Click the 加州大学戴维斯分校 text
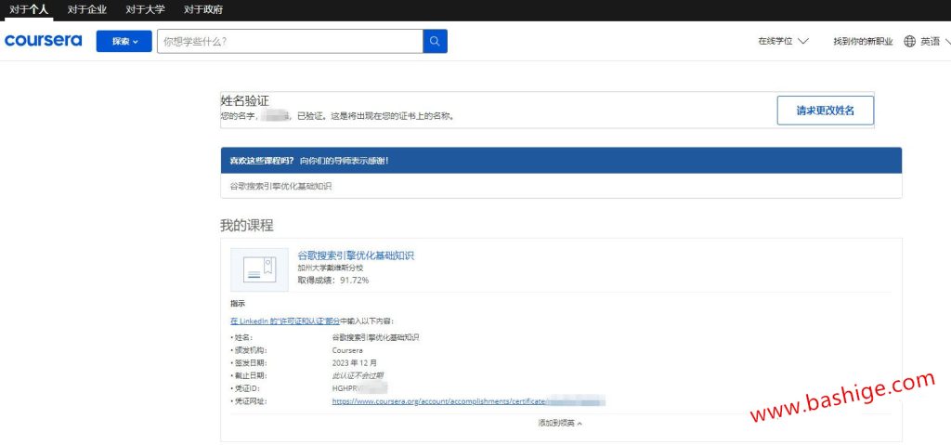Screen dimensions: 951x445 [x=331, y=268]
